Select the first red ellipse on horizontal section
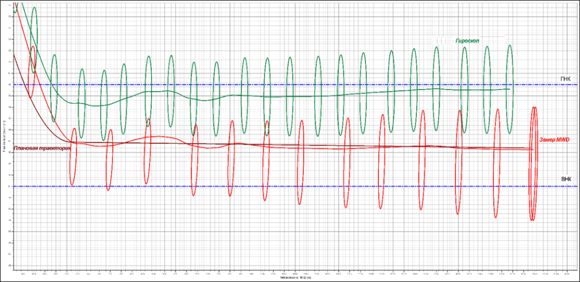 pos(74,156)
